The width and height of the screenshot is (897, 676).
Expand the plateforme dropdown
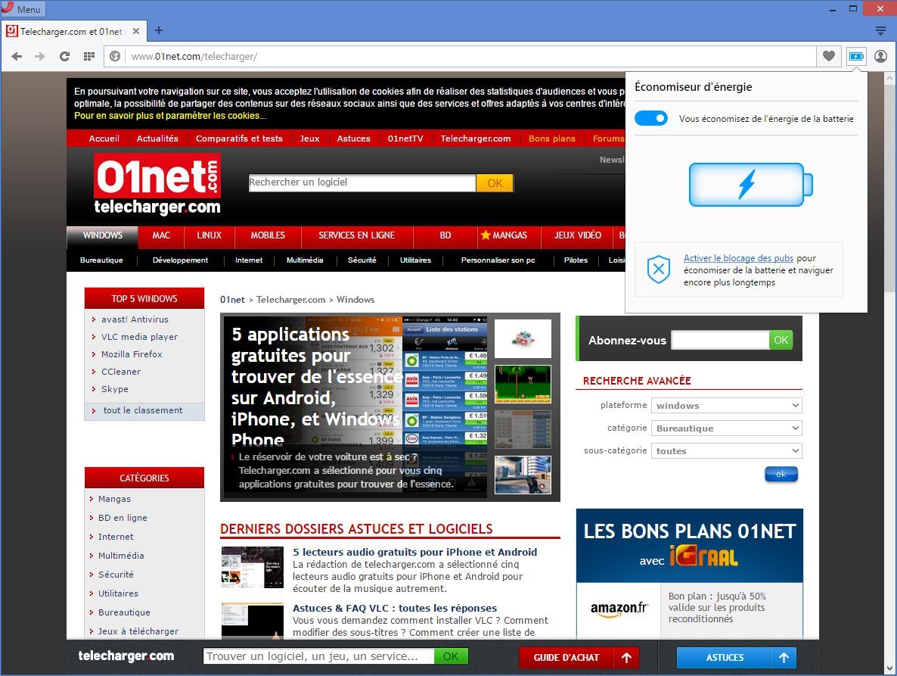[x=726, y=406]
